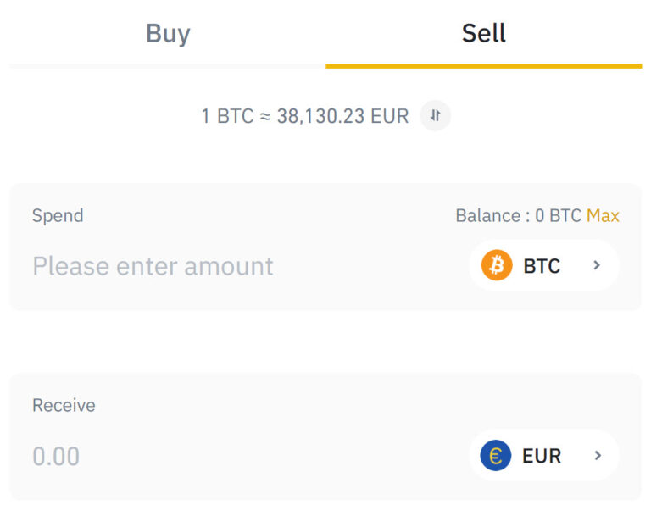Click the blue Euro coin icon

(495, 455)
